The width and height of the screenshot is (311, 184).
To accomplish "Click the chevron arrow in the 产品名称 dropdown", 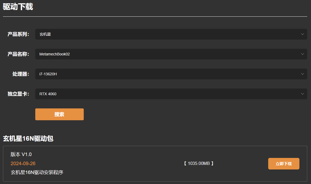I will (x=302, y=54).
